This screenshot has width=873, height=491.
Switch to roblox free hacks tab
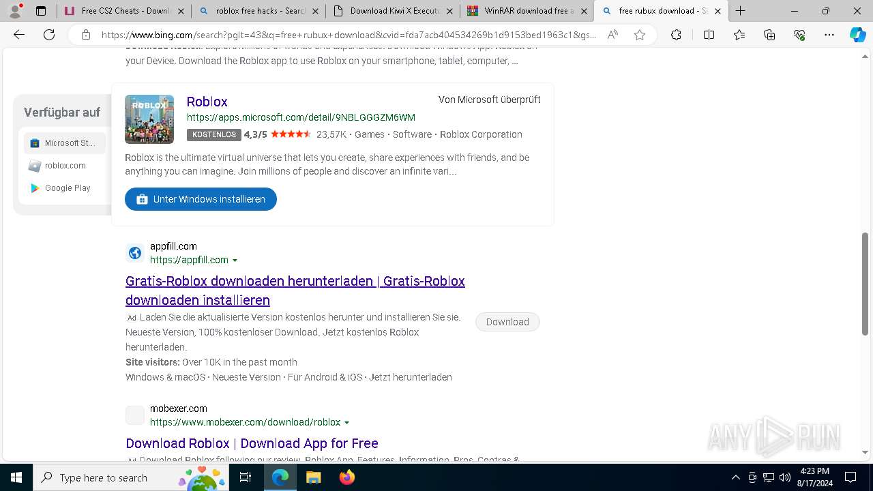pyautogui.click(x=258, y=11)
